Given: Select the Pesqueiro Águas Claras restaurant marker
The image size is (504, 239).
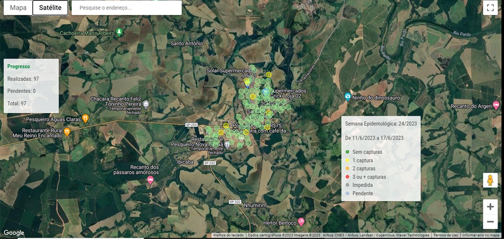Looking at the screenshot, I should 85,118.
